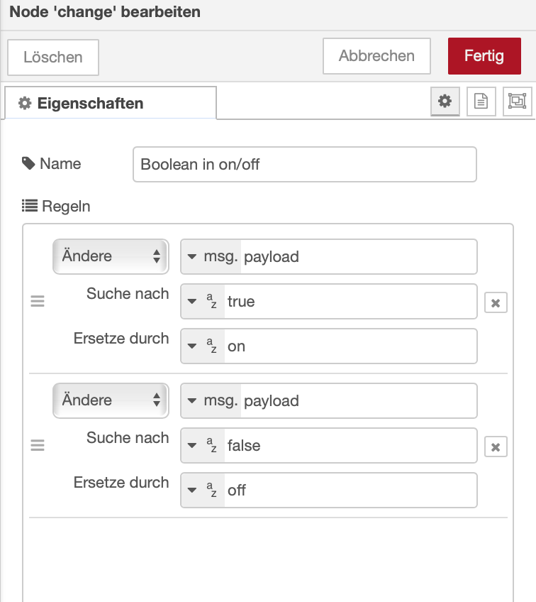Image resolution: width=536 pixels, height=602 pixels.
Task: Open the node description document icon
Action: click(x=481, y=102)
